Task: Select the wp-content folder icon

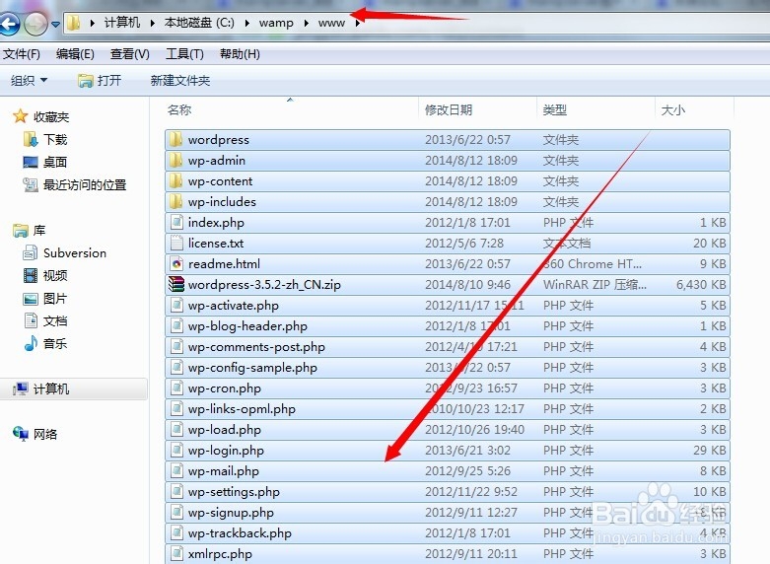Action: point(175,180)
